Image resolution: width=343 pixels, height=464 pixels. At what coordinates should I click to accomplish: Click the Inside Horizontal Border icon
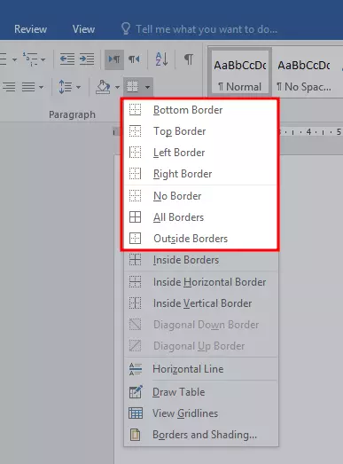[x=135, y=281]
